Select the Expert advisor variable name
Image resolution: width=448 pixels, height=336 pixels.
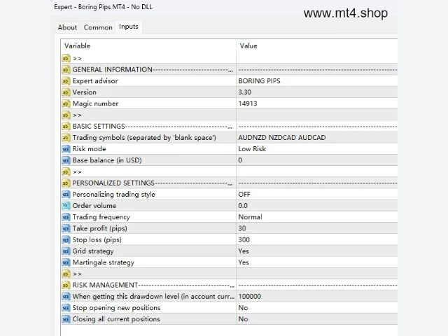point(95,81)
